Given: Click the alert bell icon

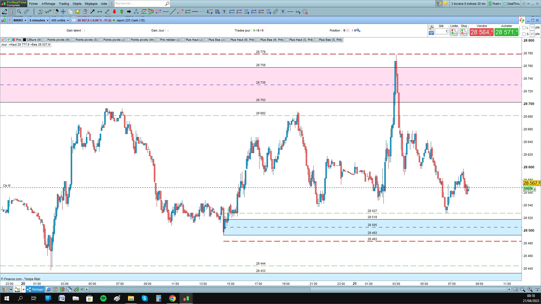Looking at the screenshot, I should tap(77, 12).
